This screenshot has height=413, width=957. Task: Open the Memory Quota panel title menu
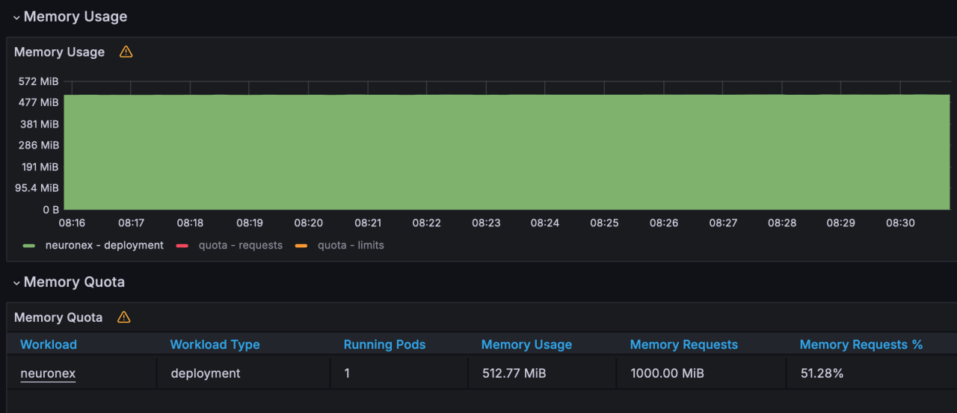tap(58, 317)
